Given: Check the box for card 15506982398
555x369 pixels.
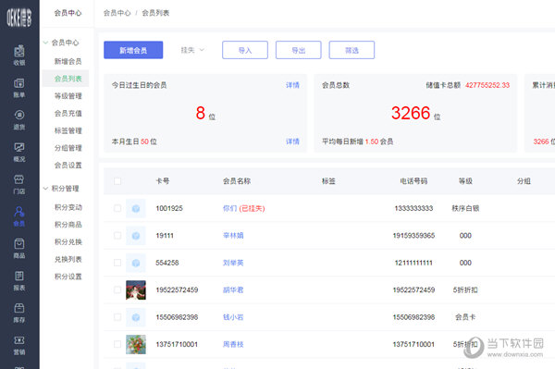Looking at the screenshot, I should tap(117, 317).
